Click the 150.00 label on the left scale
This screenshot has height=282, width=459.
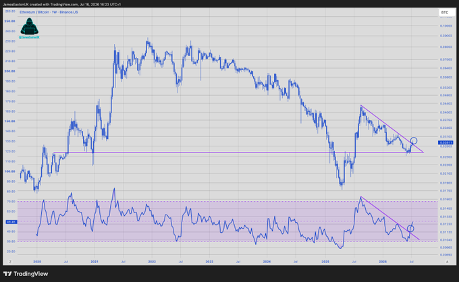(x=10, y=121)
